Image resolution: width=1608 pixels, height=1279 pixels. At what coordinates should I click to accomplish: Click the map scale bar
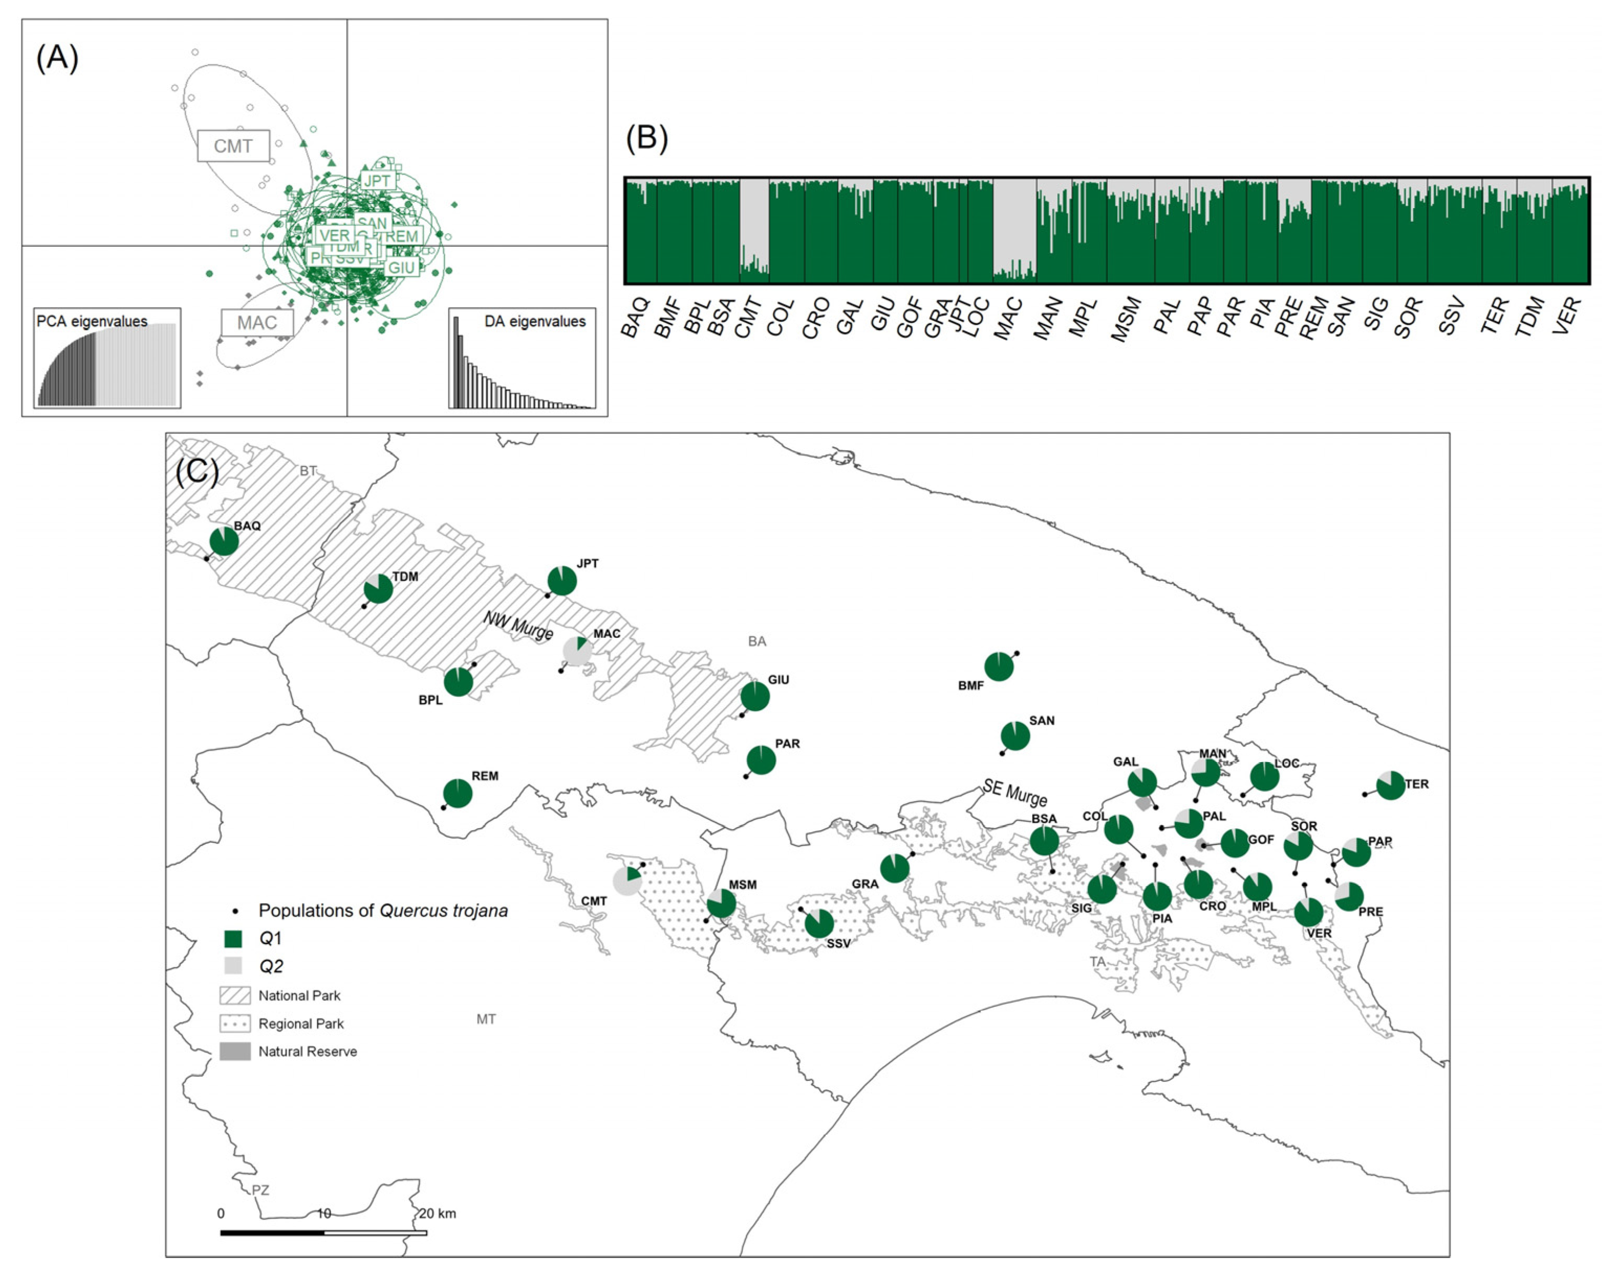point(324,1233)
